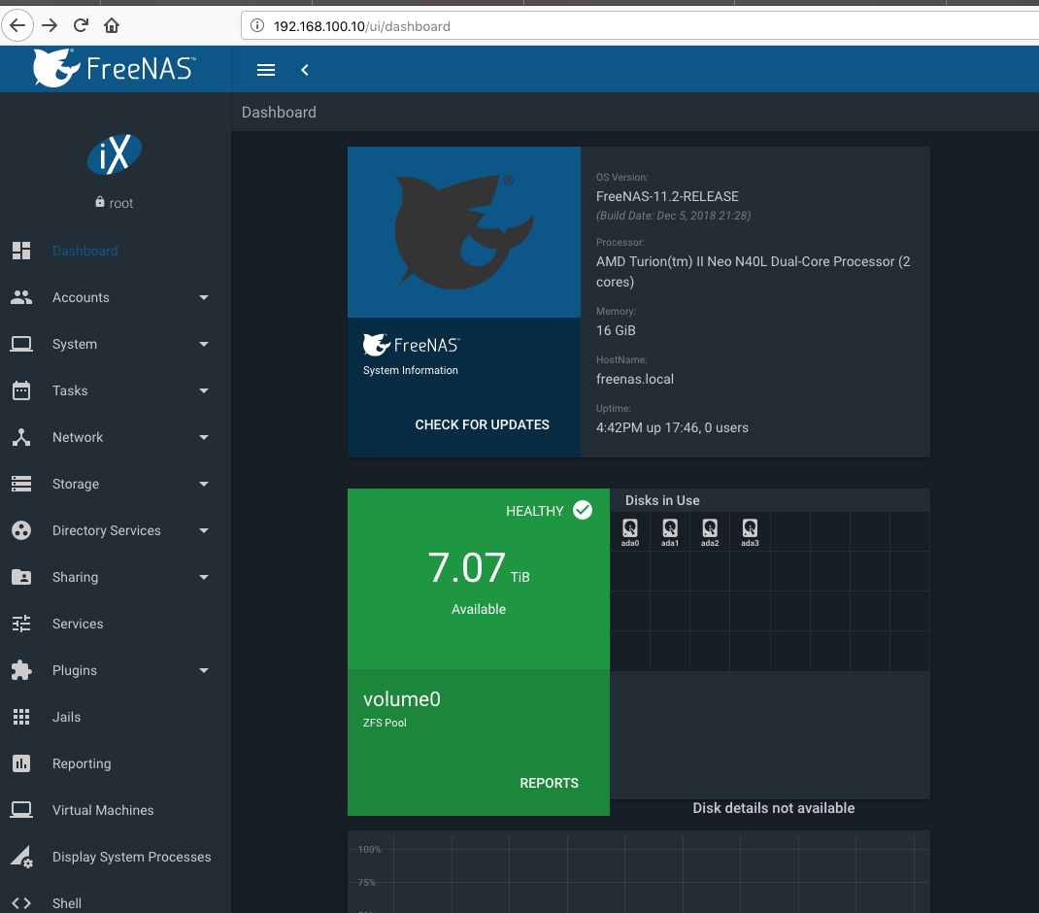Reload the page with the refresh icon

coord(81,26)
